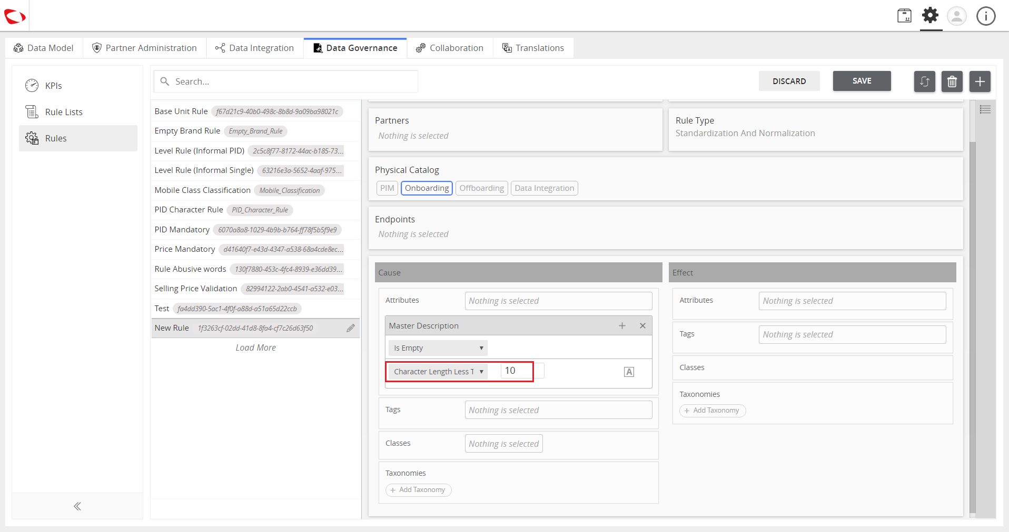Screen dimensions: 1009x532
Task: Switch to Data Model tab
Action: pos(44,48)
